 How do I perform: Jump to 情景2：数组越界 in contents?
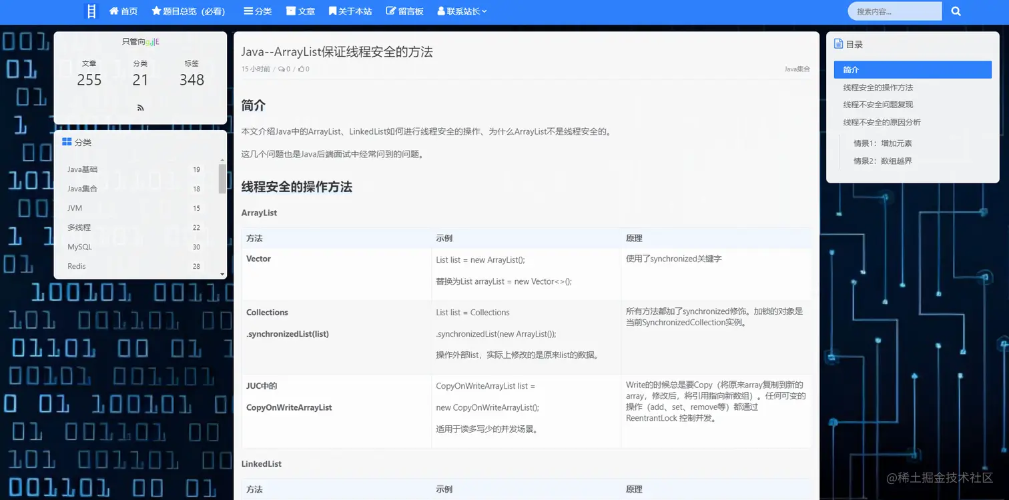pyautogui.click(x=883, y=161)
